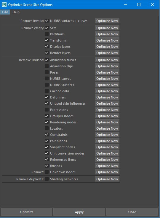Click Optimize Now for Rendering nodes
This screenshot has width=160, height=218.
pos(107,122)
